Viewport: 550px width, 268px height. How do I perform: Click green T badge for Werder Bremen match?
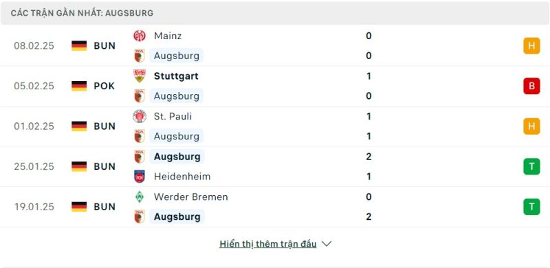pyautogui.click(x=531, y=207)
